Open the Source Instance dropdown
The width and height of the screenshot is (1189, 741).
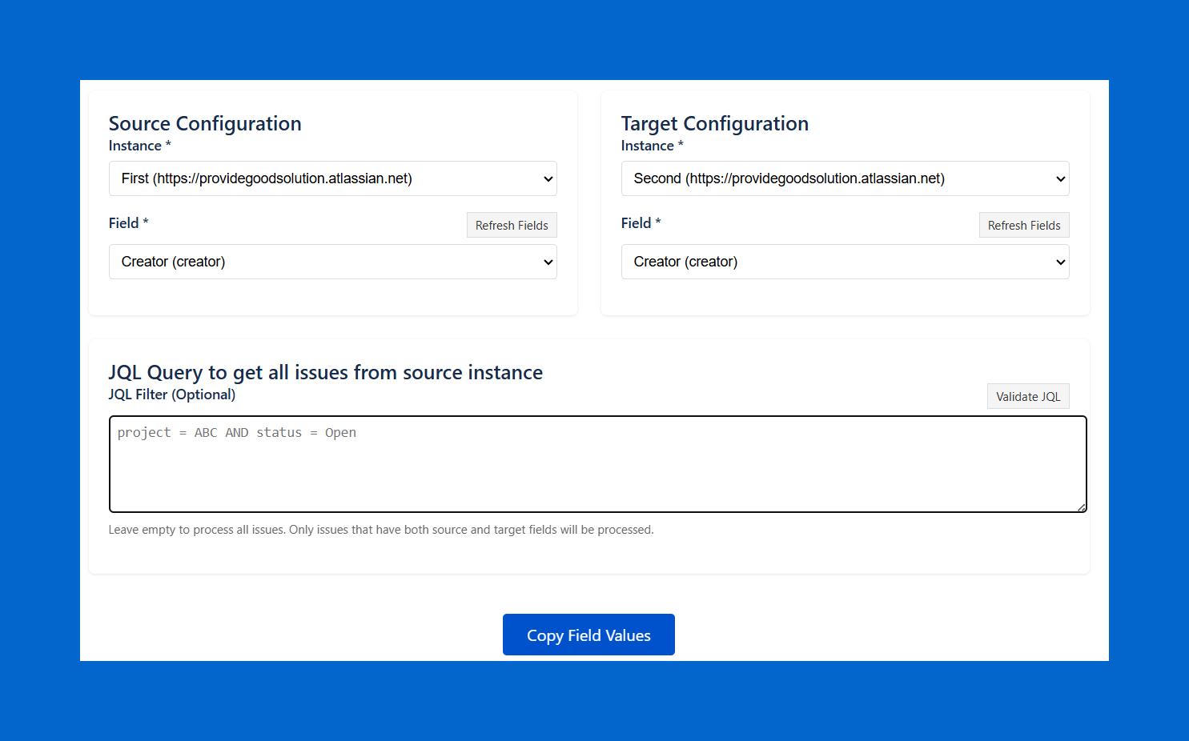(332, 178)
